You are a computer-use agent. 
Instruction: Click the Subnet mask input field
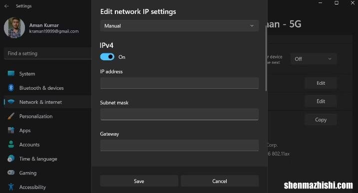(x=179, y=114)
